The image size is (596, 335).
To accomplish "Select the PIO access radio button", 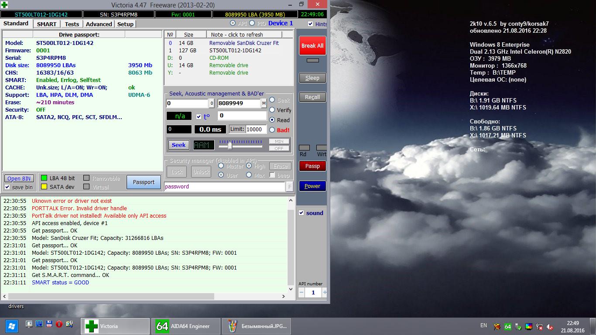I will pyautogui.click(x=253, y=23).
